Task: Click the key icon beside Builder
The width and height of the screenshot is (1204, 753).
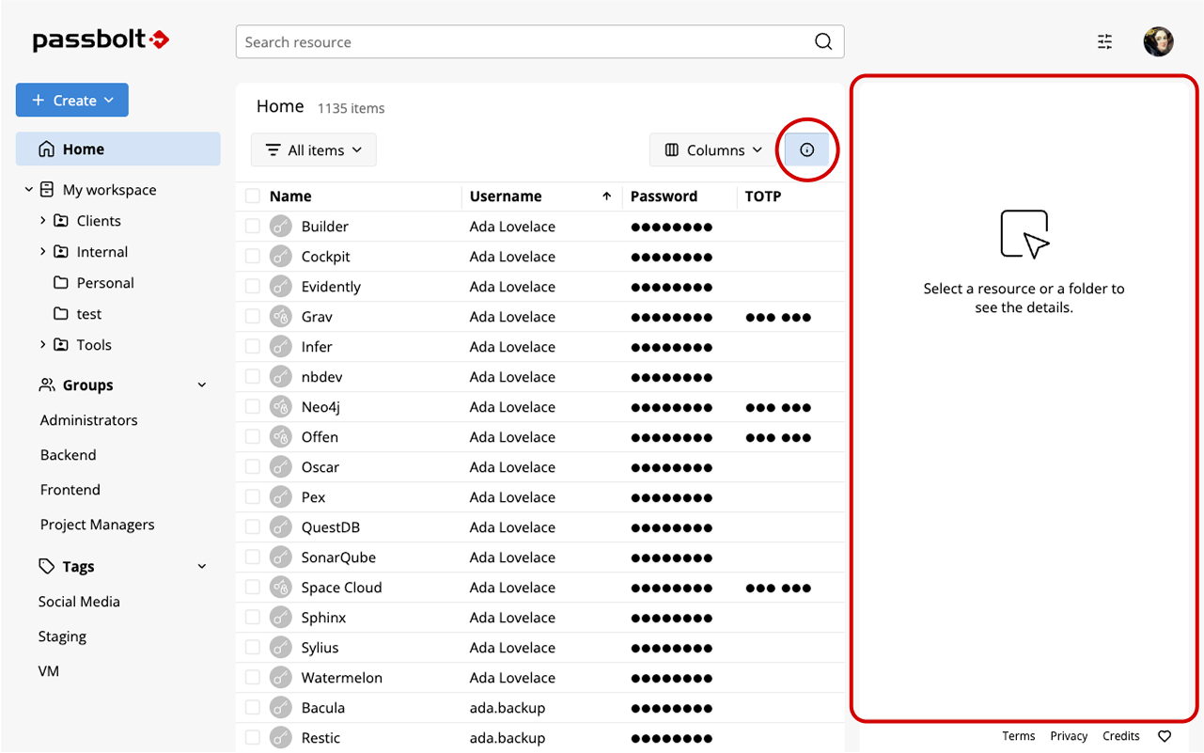Action: [280, 227]
